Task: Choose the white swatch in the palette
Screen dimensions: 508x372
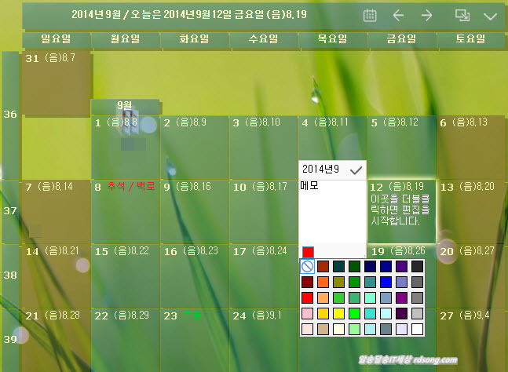Action: point(417,330)
